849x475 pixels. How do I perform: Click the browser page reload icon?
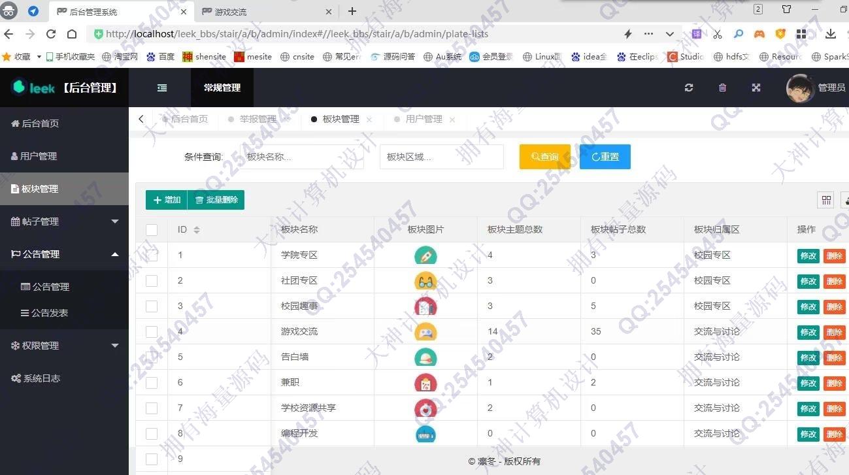point(51,34)
